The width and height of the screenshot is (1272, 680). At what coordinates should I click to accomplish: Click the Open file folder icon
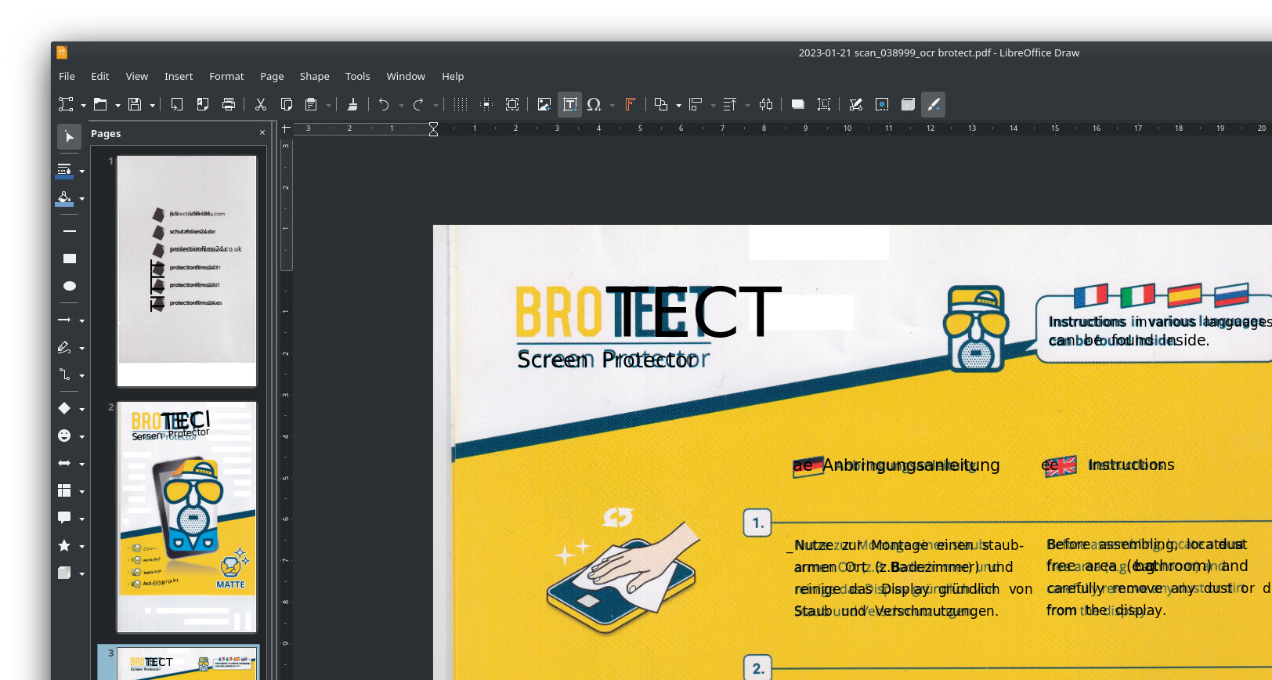[x=100, y=104]
